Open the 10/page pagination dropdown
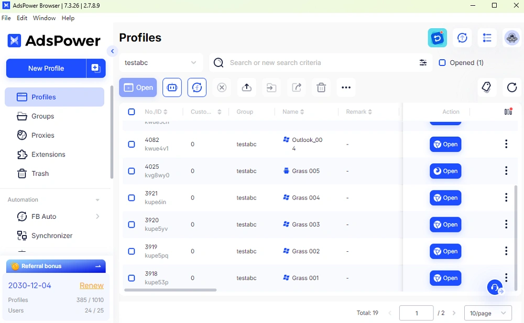 click(x=488, y=313)
